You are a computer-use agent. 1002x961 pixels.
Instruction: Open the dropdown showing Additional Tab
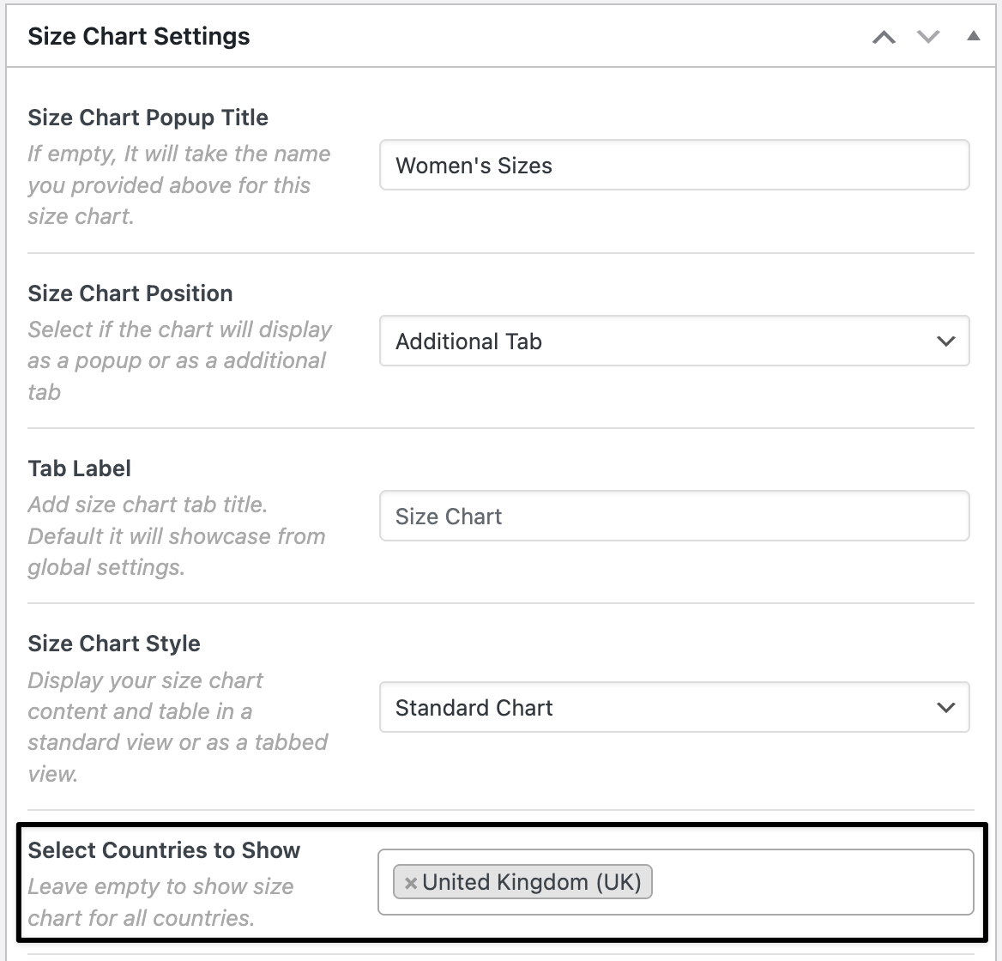[x=674, y=341]
